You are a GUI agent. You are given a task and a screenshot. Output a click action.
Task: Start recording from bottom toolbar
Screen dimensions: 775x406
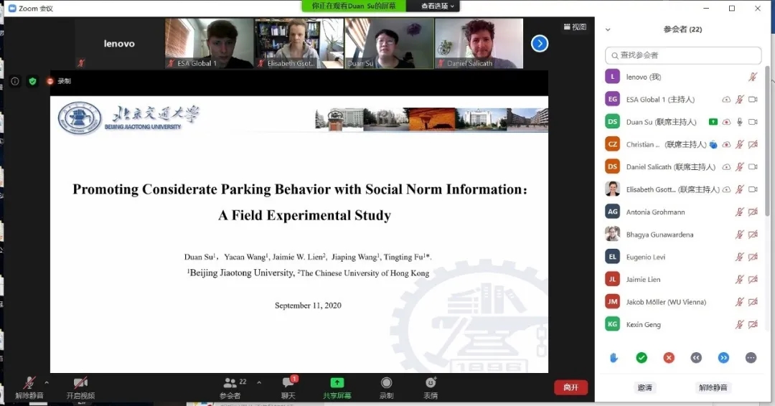click(387, 387)
